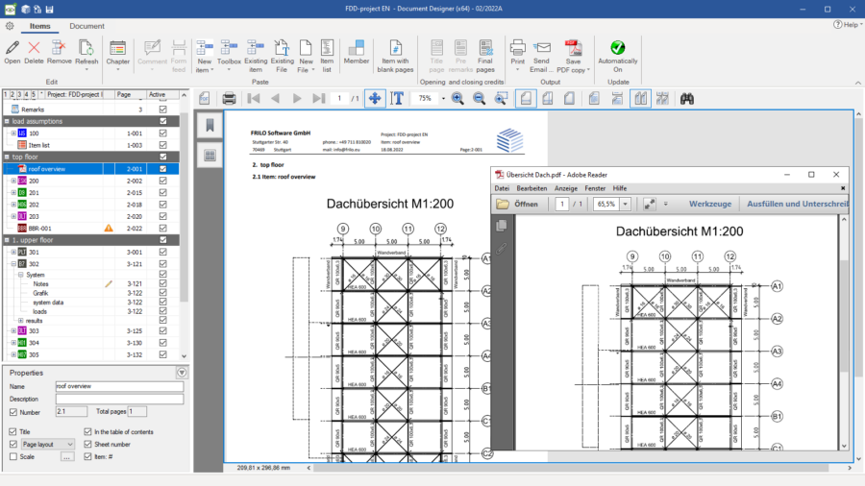The height and width of the screenshot is (486, 865).
Task: Switch to the Items tab
Action: (39, 26)
